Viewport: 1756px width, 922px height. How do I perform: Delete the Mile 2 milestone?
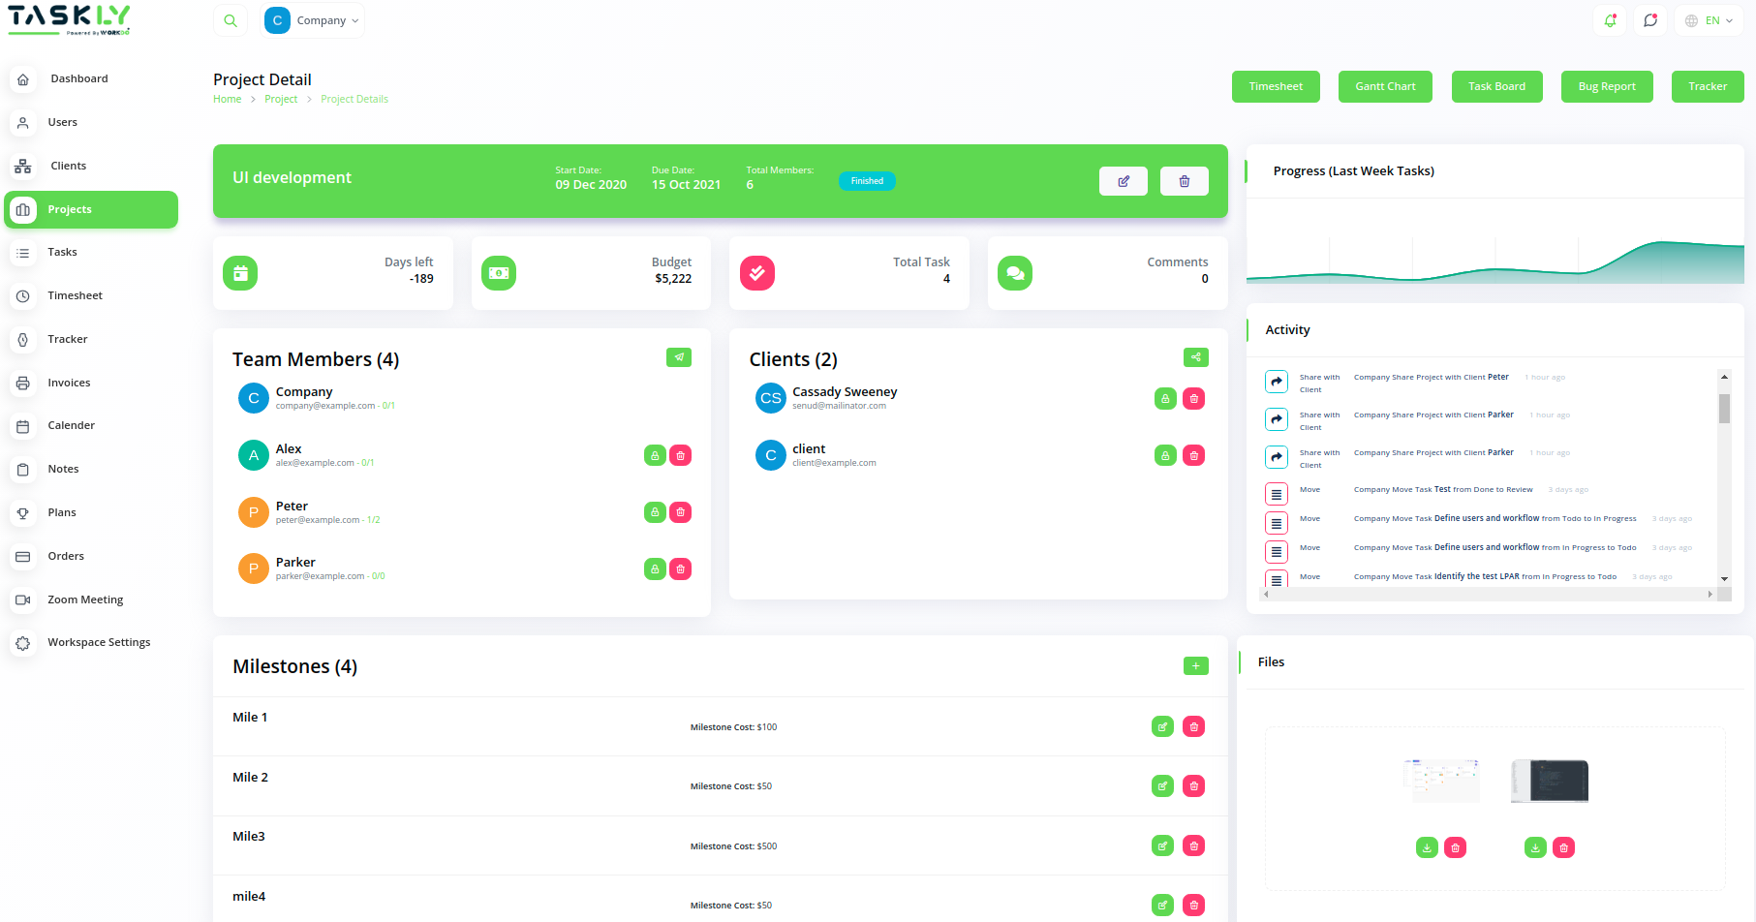point(1193,786)
